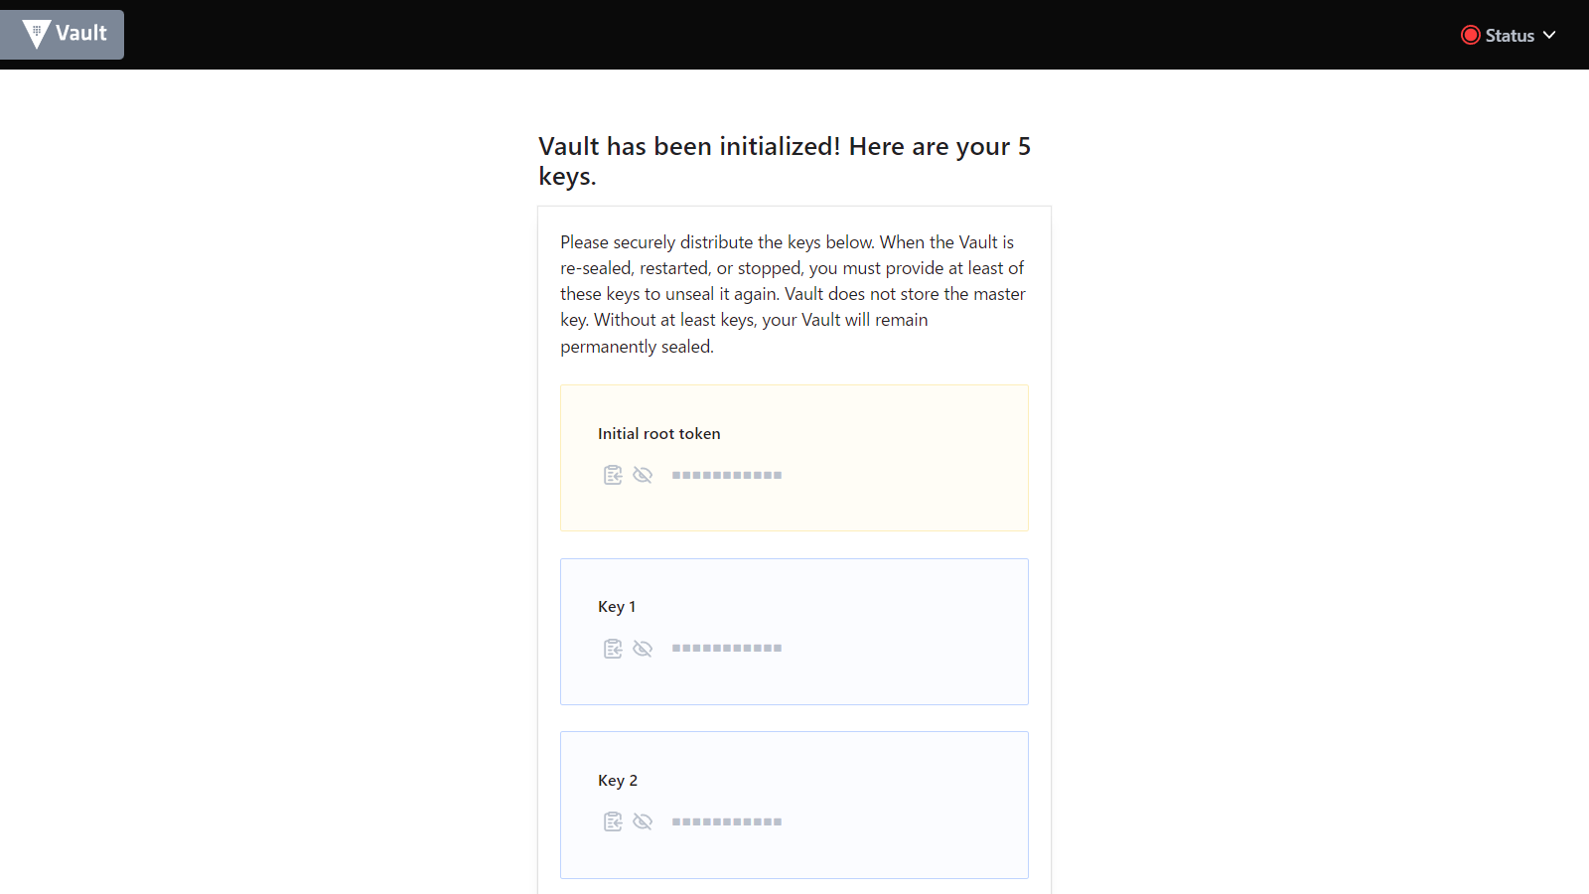Click the "Key 1" label
This screenshot has width=1589, height=894.
coord(617,607)
